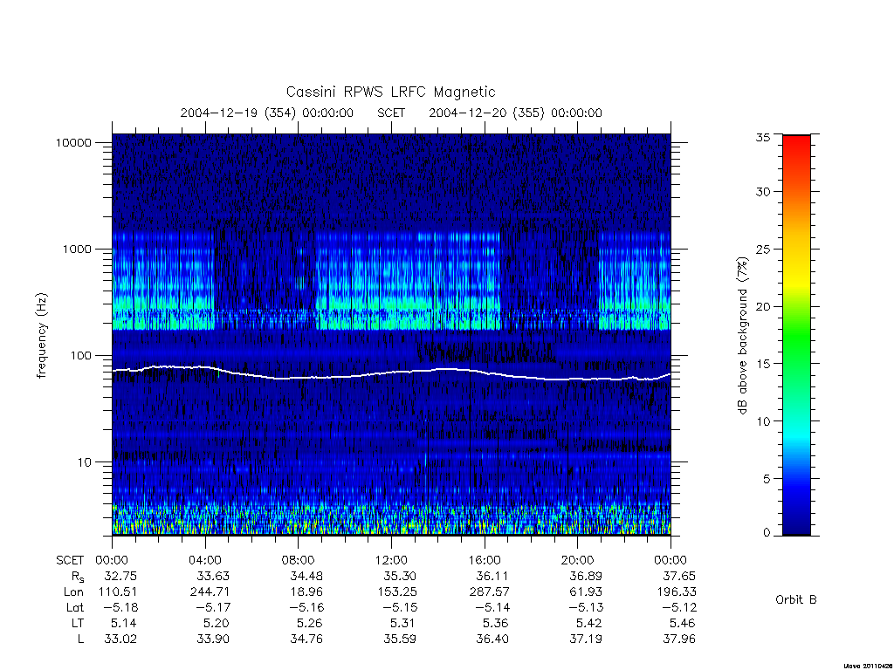Click SCET time label '20:00'
This screenshot has height=670, width=894.
pyautogui.click(x=577, y=560)
